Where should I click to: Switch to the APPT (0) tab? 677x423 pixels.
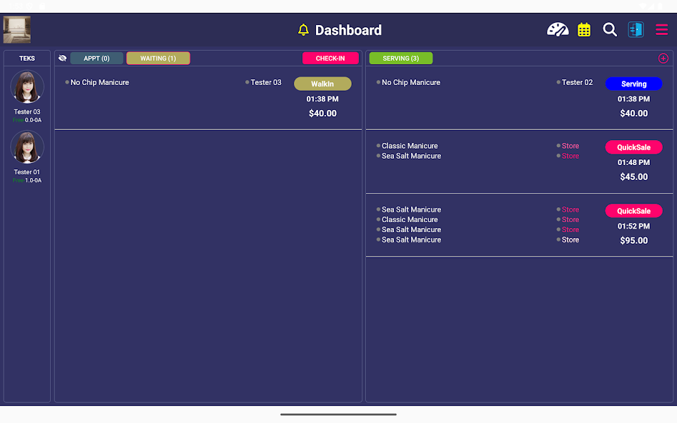97,59
